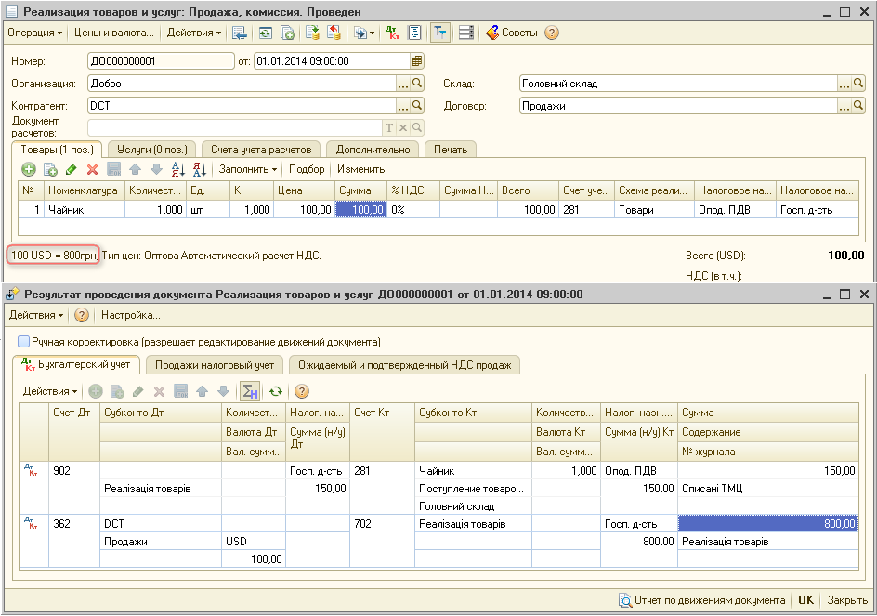Copy the current row in the Товары table
This screenshot has width=877, height=616.
tap(50, 169)
